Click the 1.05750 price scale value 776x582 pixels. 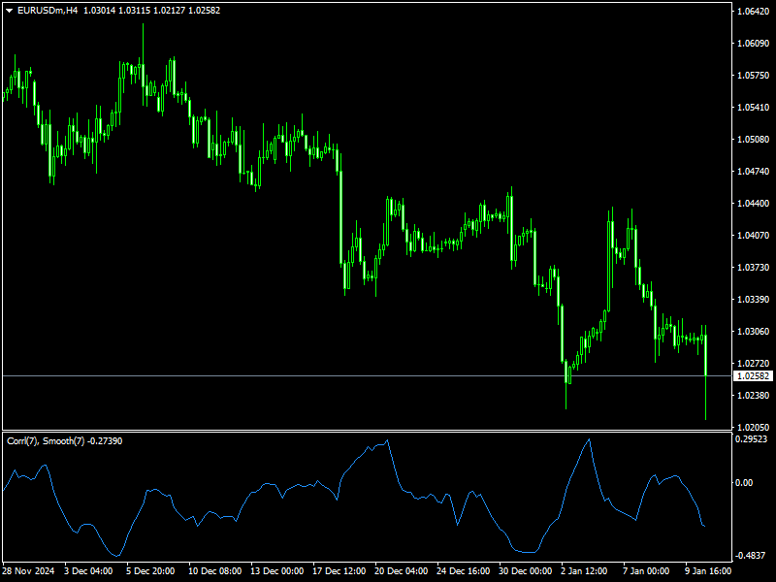(x=754, y=76)
